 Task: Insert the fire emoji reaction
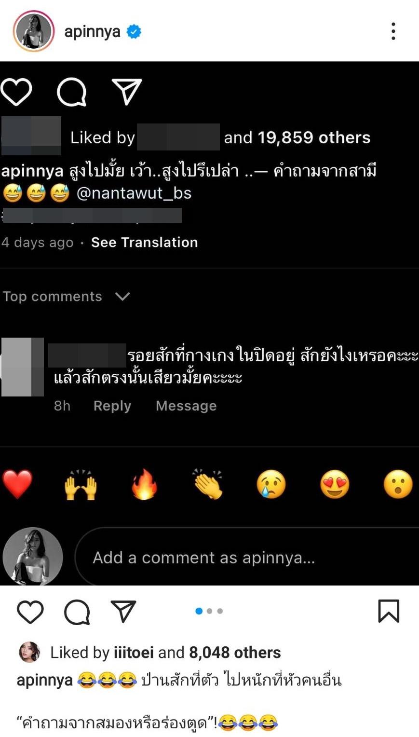[144, 484]
